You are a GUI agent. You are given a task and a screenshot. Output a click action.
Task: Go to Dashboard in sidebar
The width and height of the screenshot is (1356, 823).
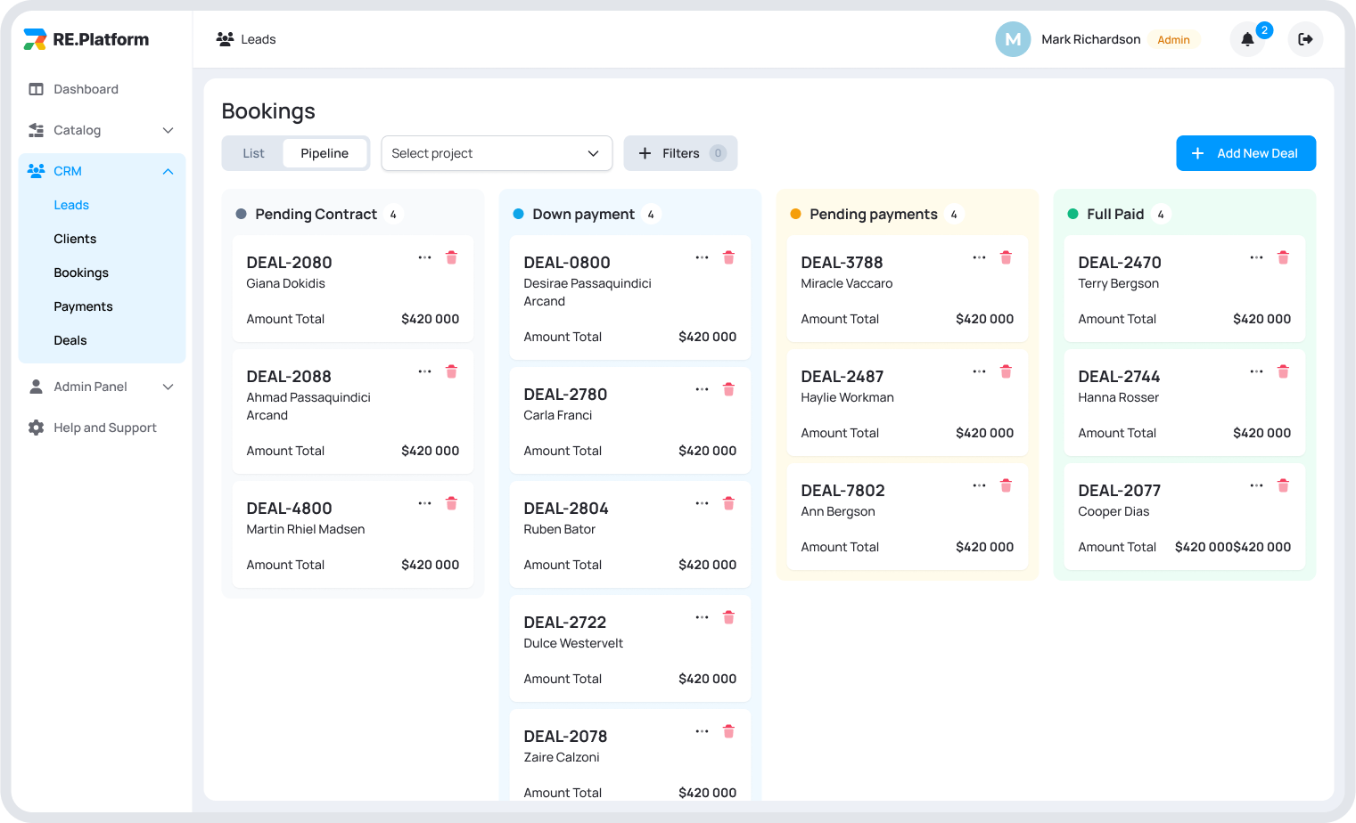pos(86,89)
